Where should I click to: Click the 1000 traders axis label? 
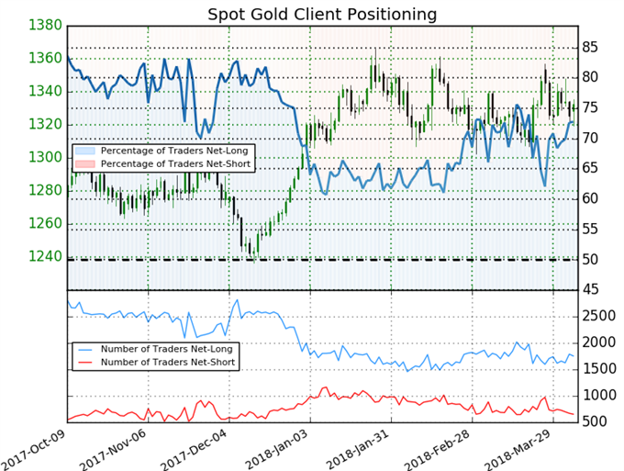coord(599,396)
